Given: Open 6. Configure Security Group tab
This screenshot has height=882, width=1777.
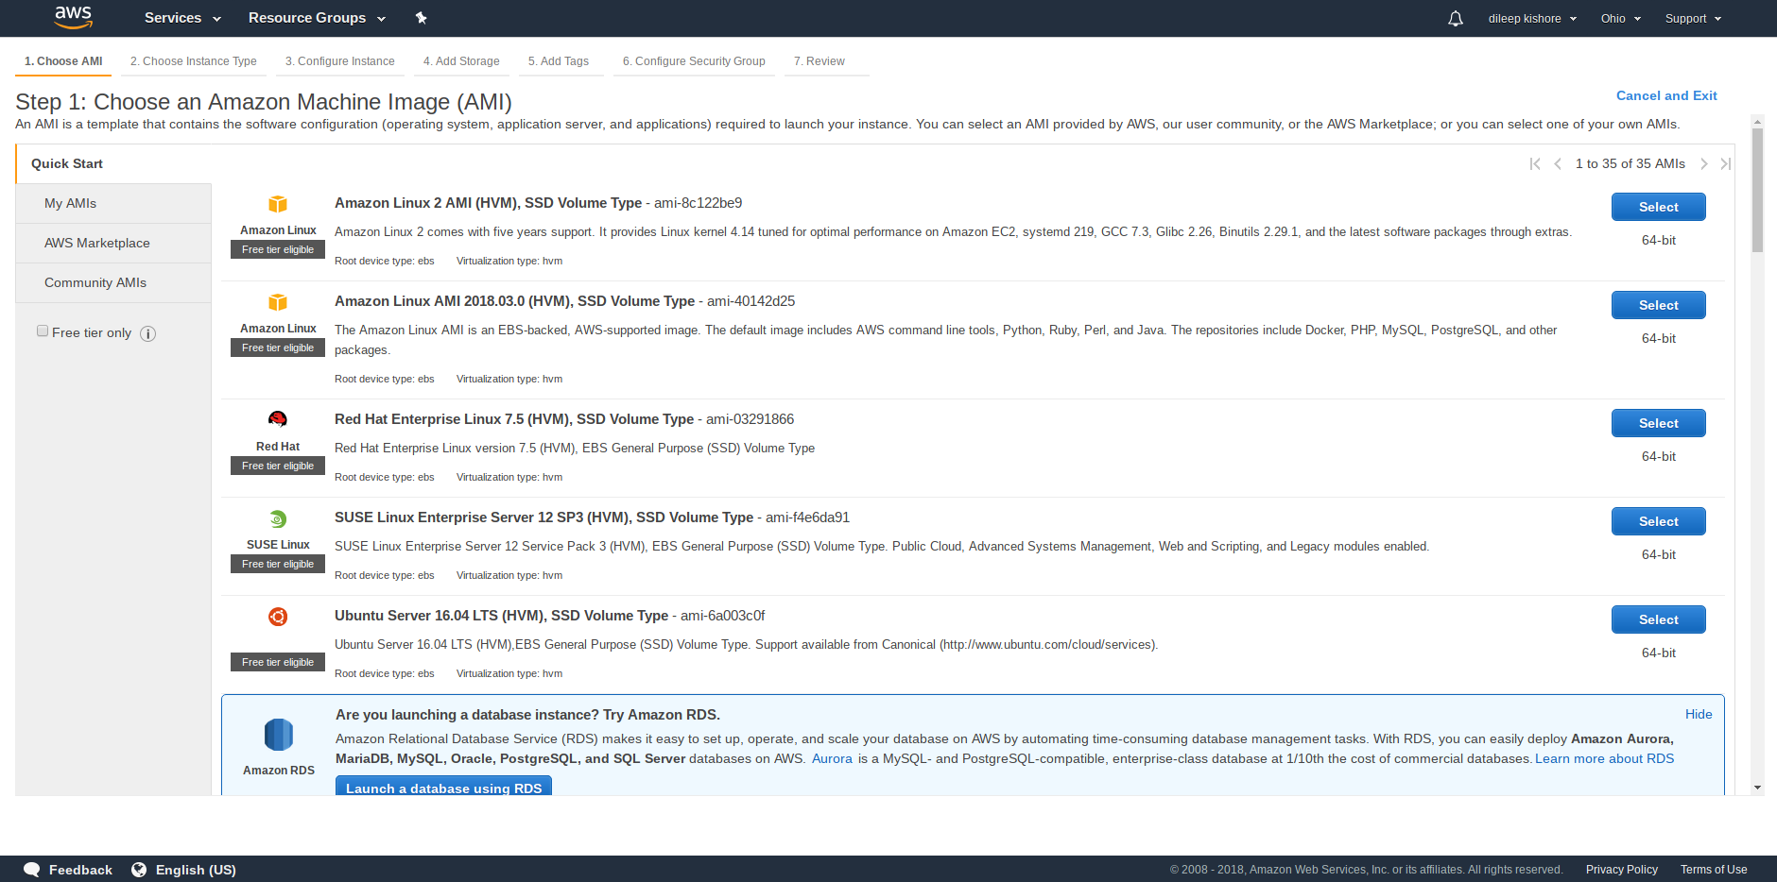Looking at the screenshot, I should point(694,61).
